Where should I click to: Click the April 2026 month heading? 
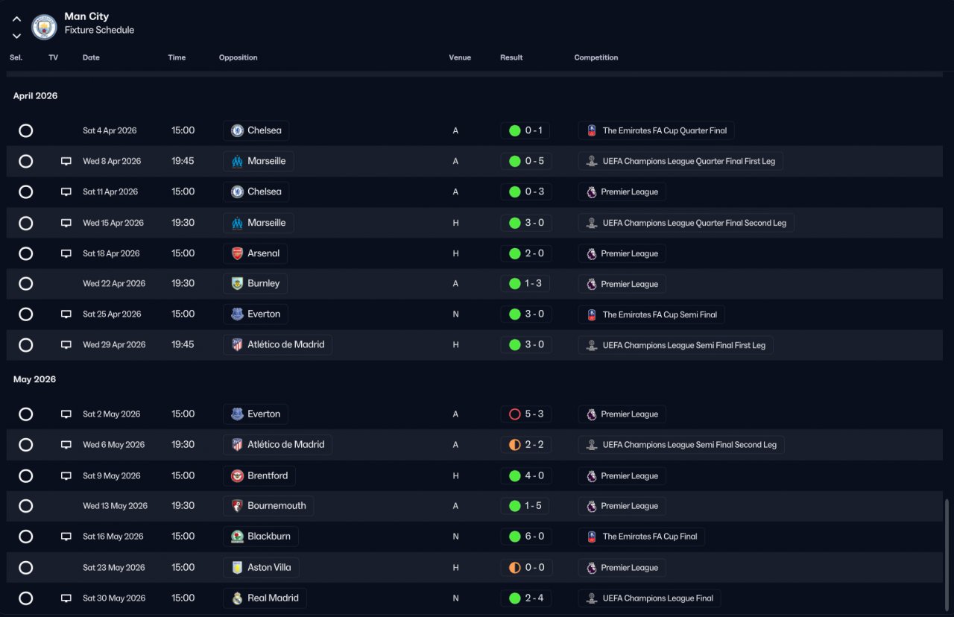35,96
